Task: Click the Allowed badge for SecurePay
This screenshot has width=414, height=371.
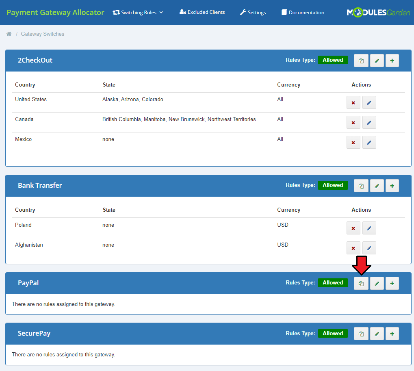Action: [333, 333]
